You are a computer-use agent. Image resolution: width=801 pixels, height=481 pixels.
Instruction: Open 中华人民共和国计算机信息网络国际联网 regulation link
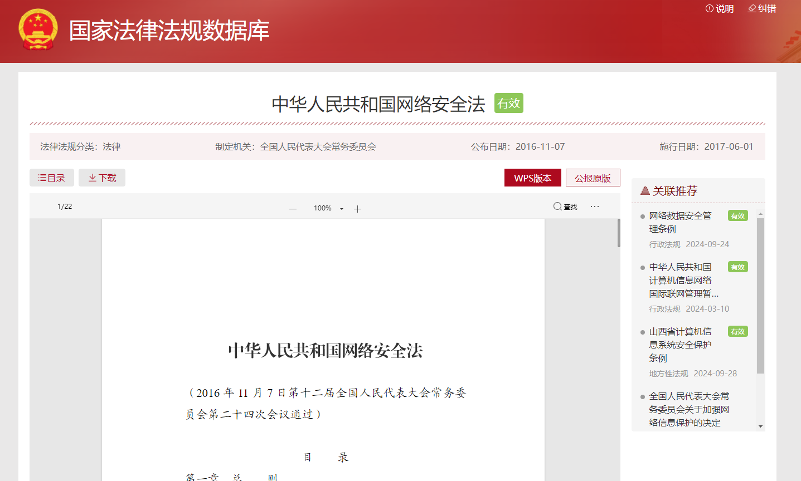(682, 280)
